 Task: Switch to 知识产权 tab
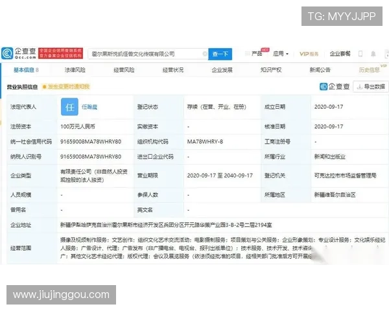pyautogui.click(x=271, y=70)
